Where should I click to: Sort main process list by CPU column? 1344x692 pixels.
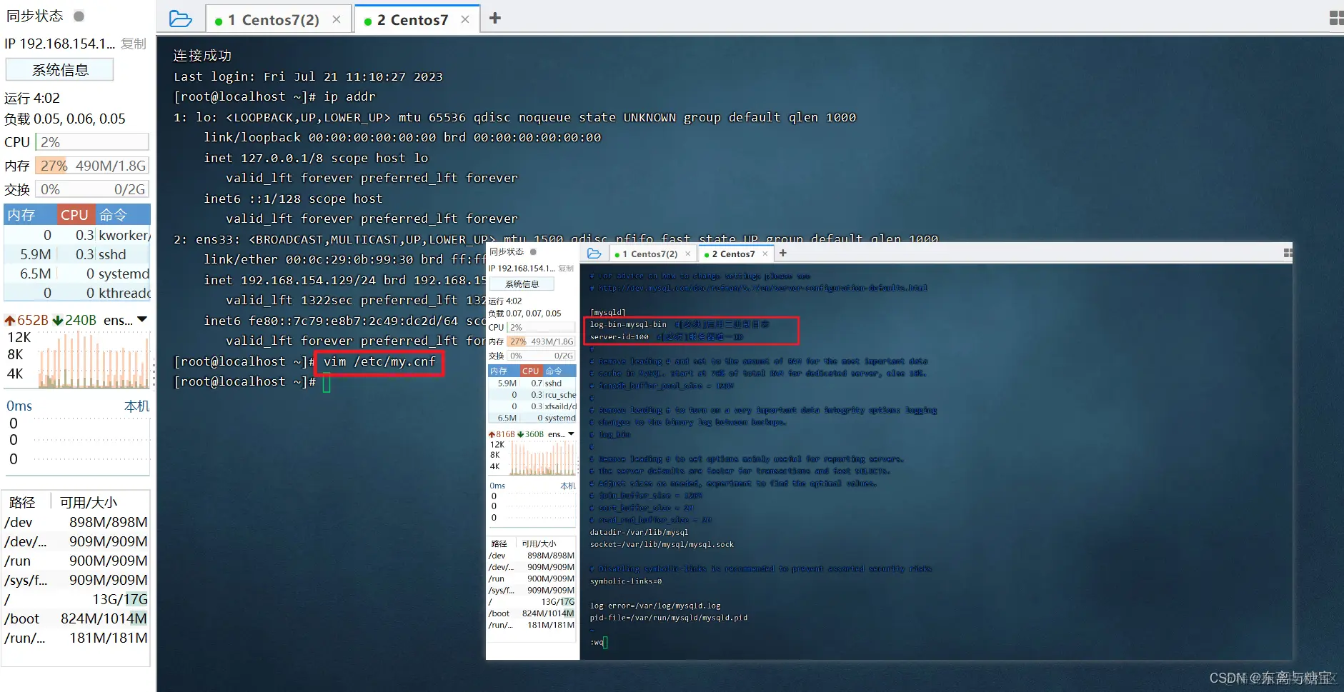(74, 214)
